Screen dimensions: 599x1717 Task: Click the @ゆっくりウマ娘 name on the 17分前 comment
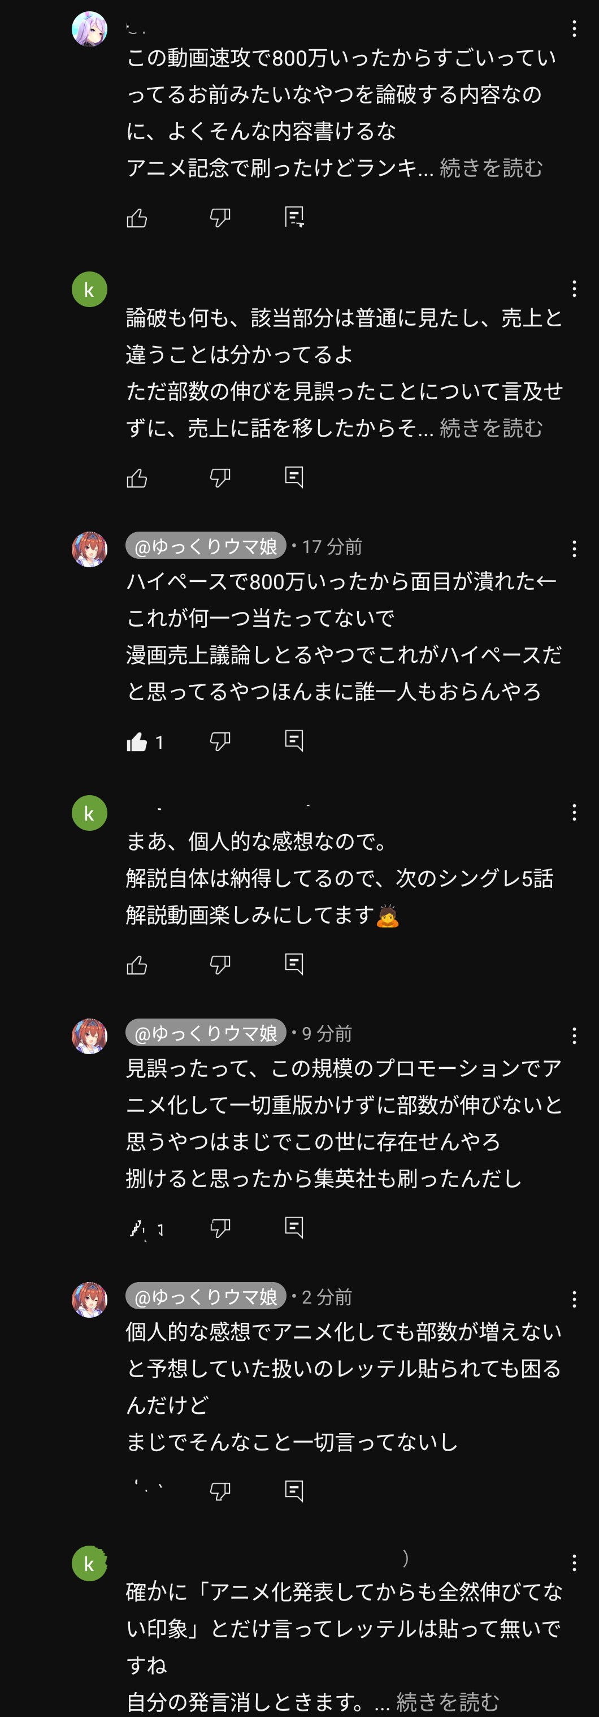tap(206, 546)
